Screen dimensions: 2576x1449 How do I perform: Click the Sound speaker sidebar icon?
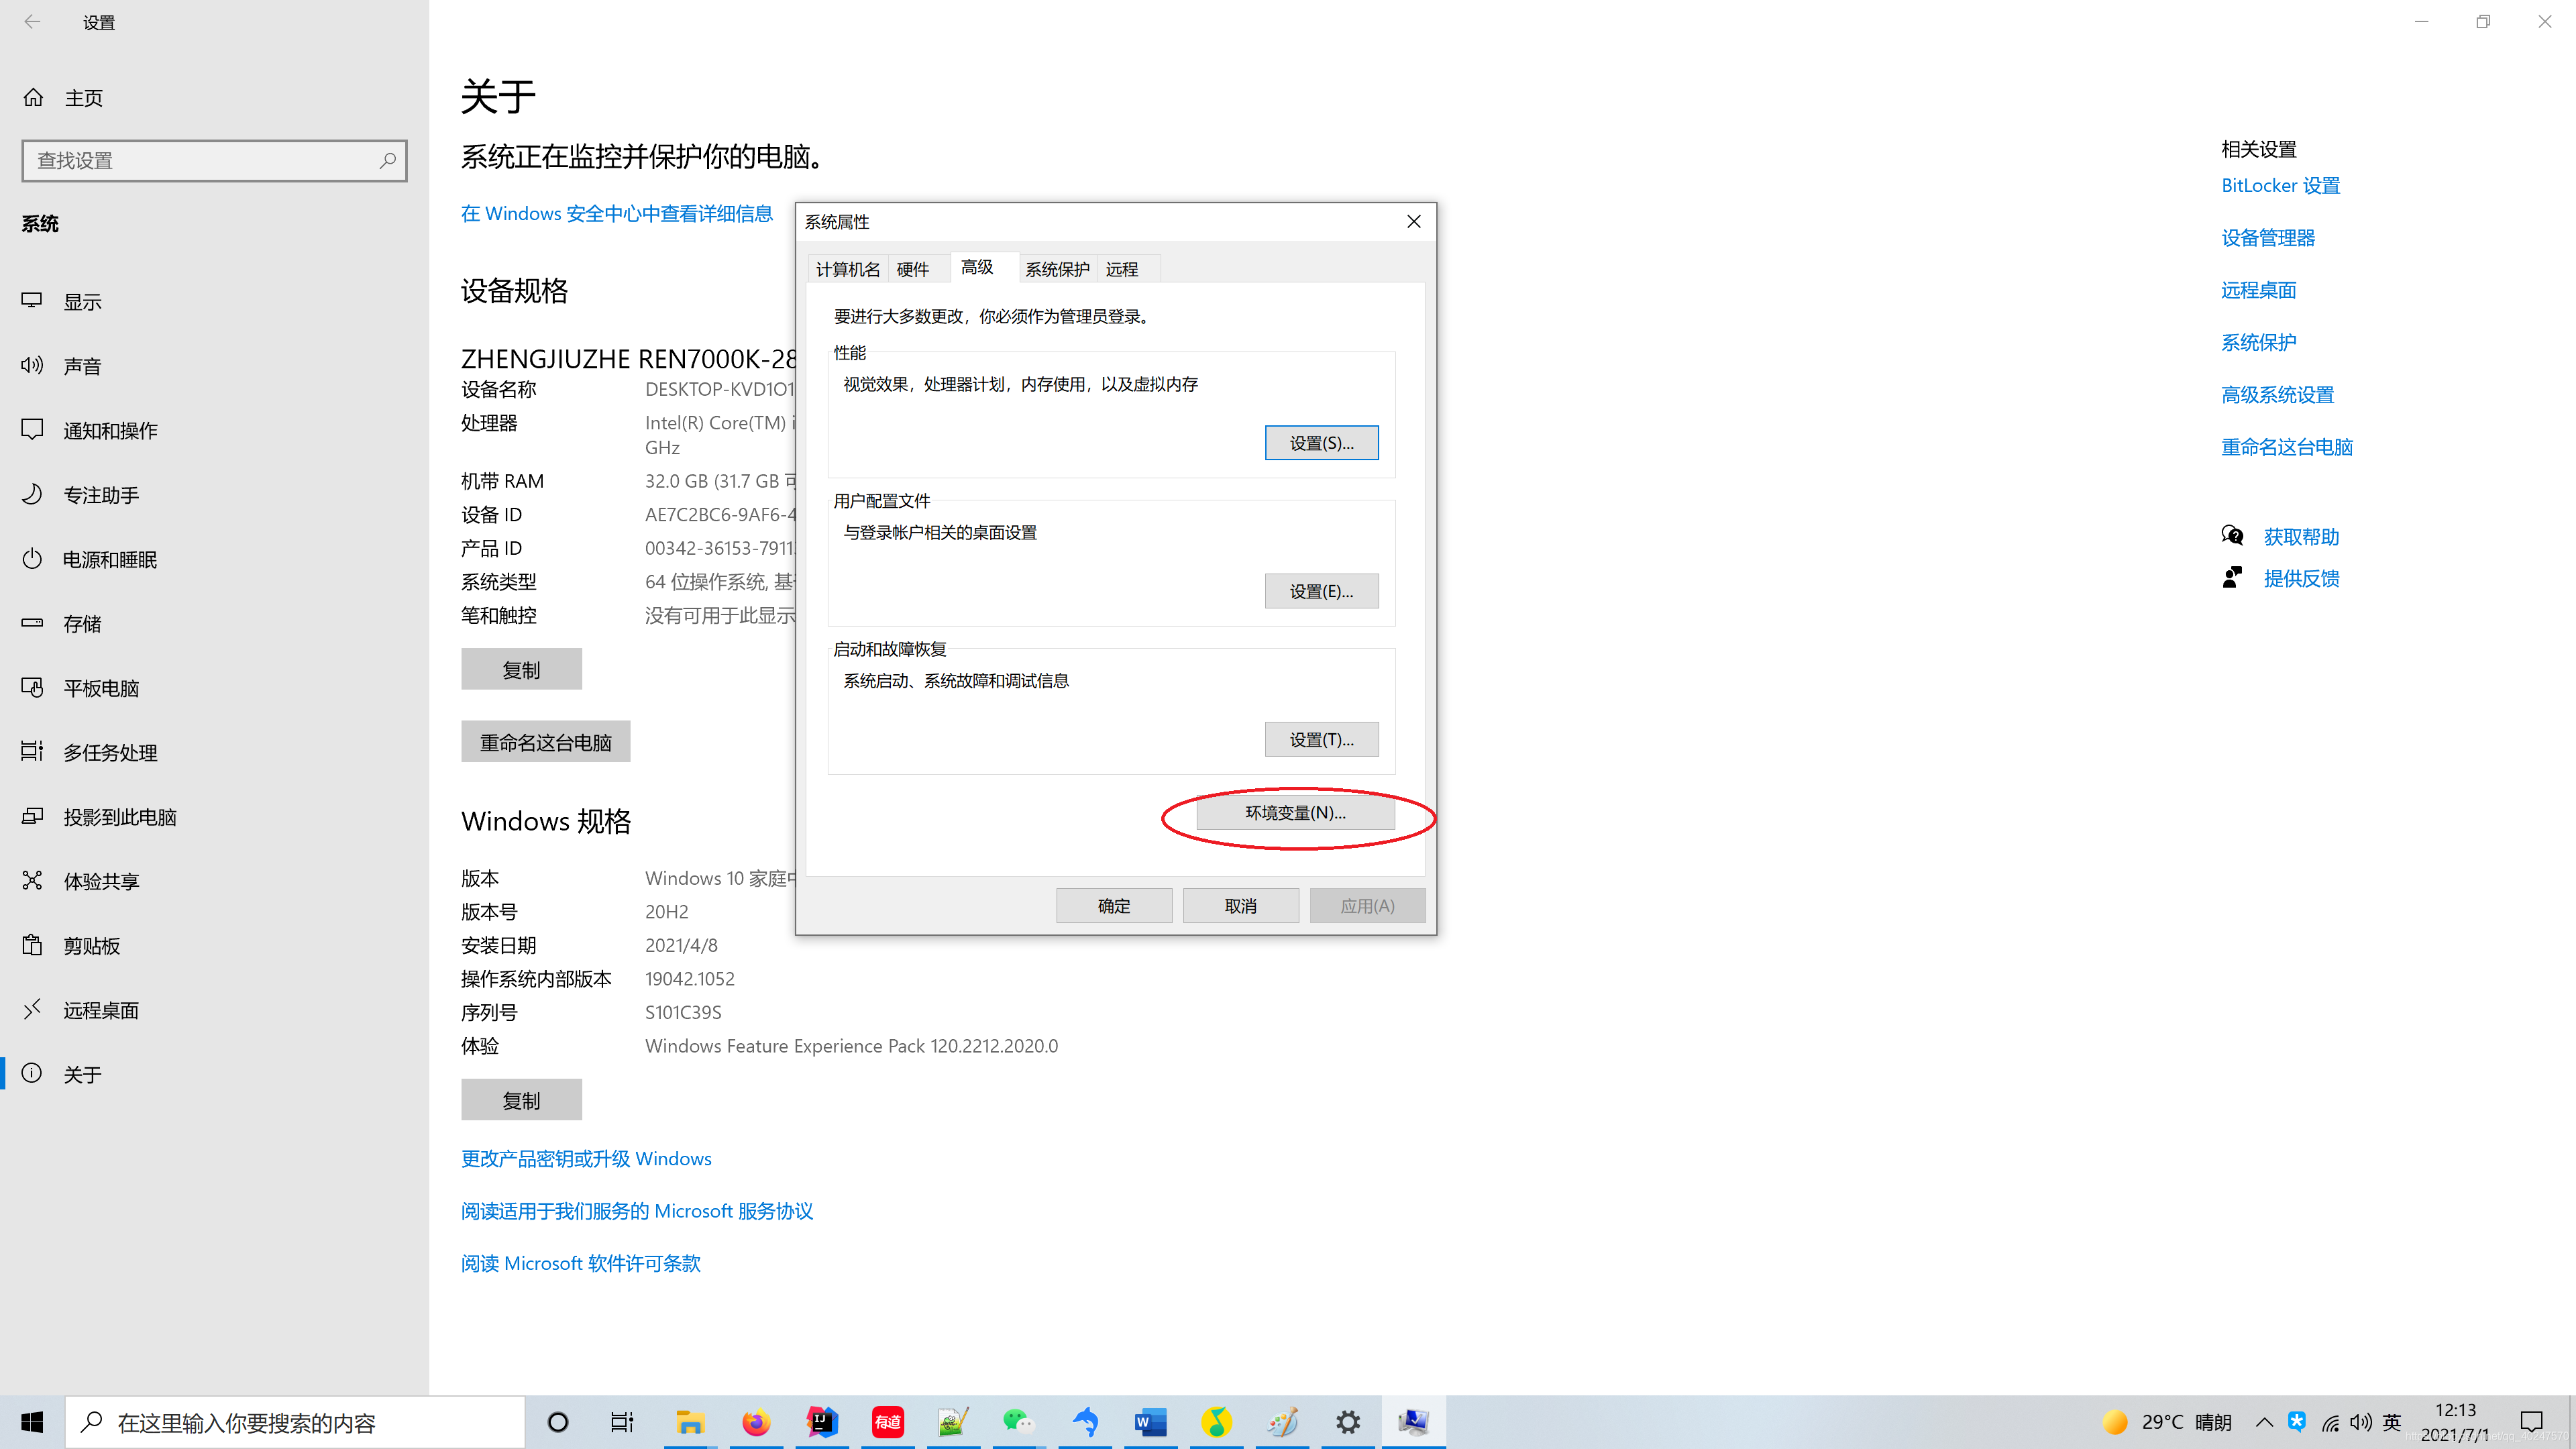pos(32,365)
